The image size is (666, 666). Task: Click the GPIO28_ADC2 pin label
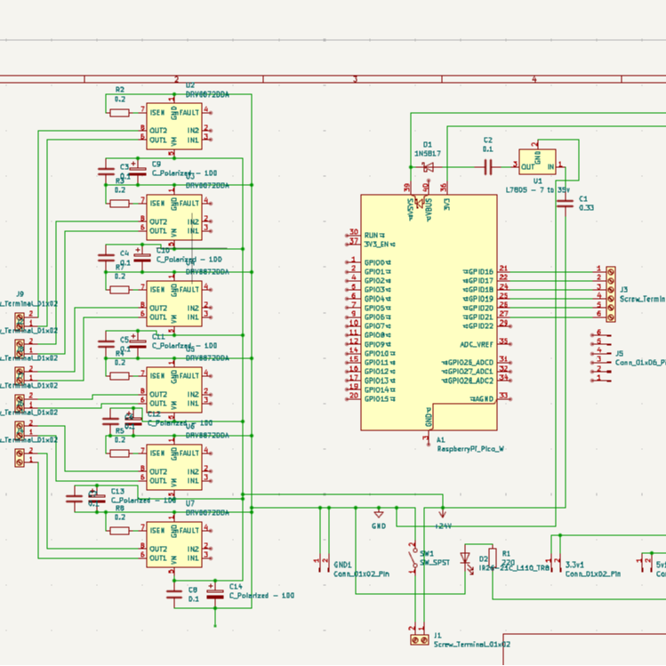pyautogui.click(x=468, y=381)
